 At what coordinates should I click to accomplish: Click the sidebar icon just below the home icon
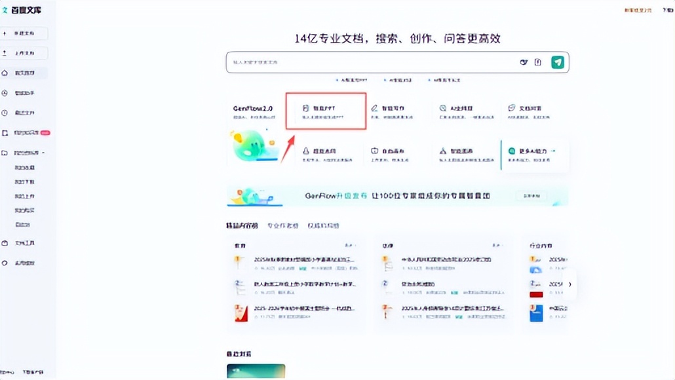click(x=5, y=93)
